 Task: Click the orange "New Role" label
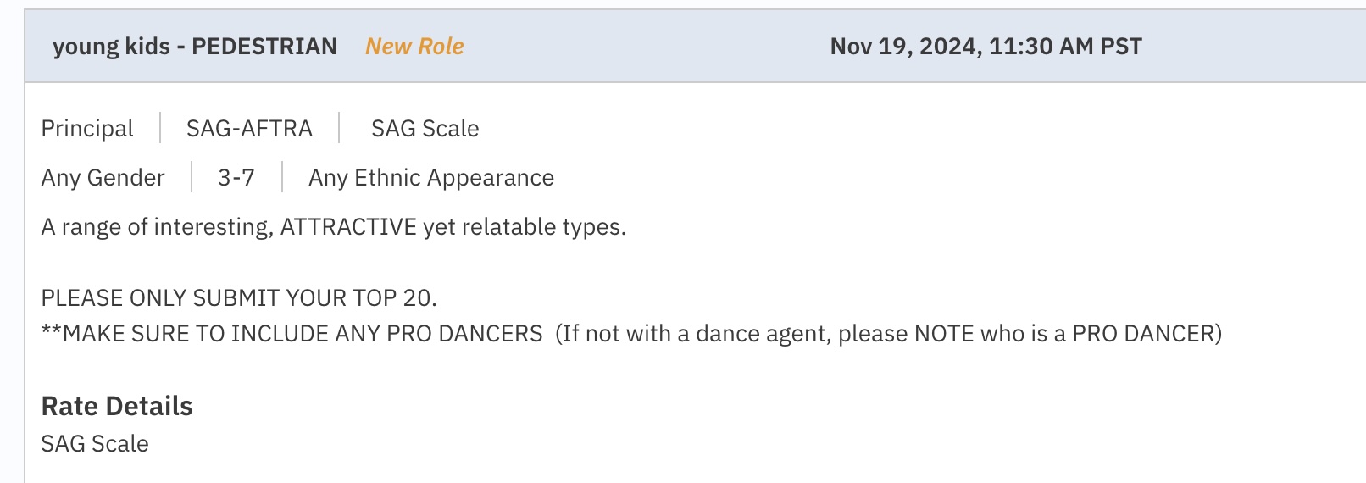[x=414, y=47]
